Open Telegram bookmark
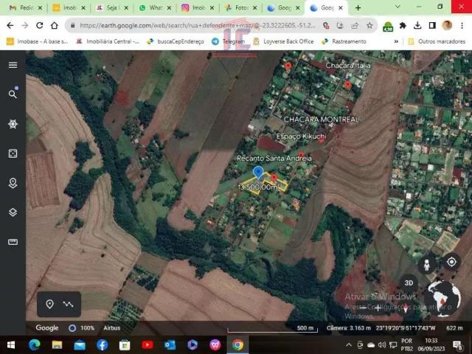This screenshot has width=472, height=354. click(x=228, y=41)
